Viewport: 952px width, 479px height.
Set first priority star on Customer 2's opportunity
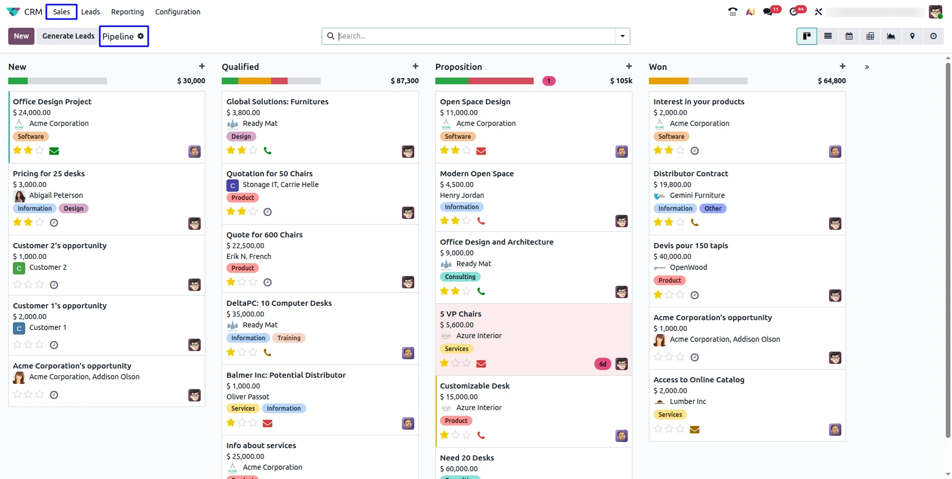click(x=17, y=284)
